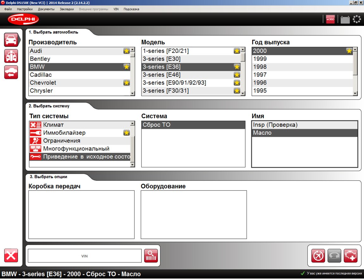Viewport: 364px width, 279px height.
Task: Open the vehicle selection sidebar icon
Action: coord(11,40)
